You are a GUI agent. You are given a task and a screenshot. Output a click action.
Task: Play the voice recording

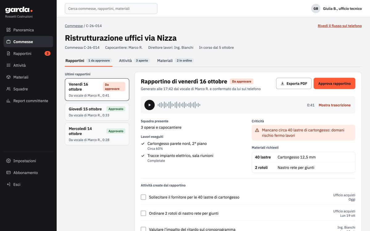[x=150, y=105]
